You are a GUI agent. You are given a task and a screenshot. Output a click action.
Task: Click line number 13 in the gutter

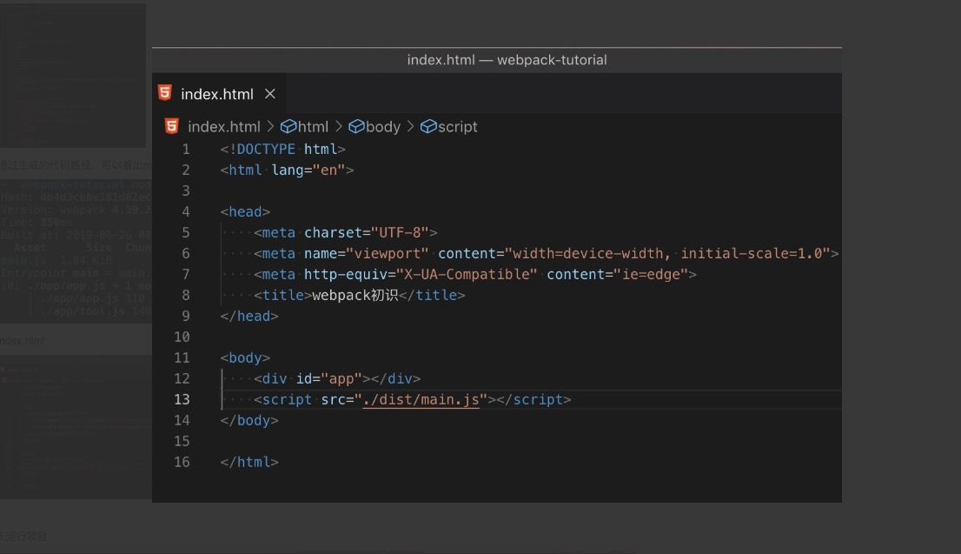point(182,399)
